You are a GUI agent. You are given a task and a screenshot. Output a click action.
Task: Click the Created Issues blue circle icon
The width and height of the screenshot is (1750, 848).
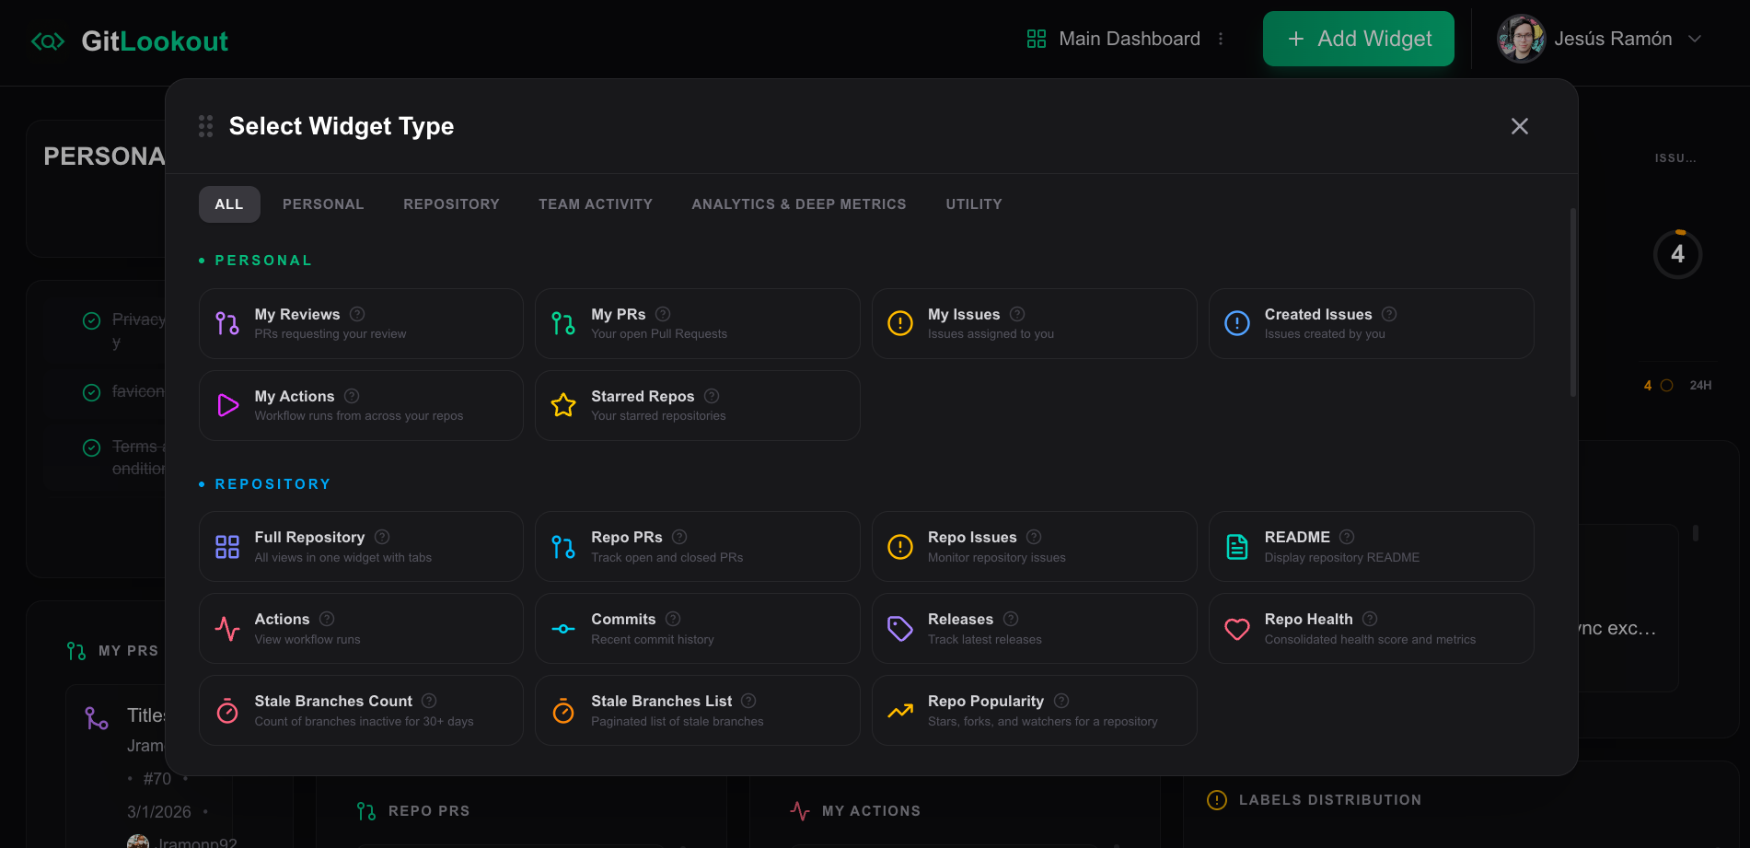click(x=1237, y=323)
